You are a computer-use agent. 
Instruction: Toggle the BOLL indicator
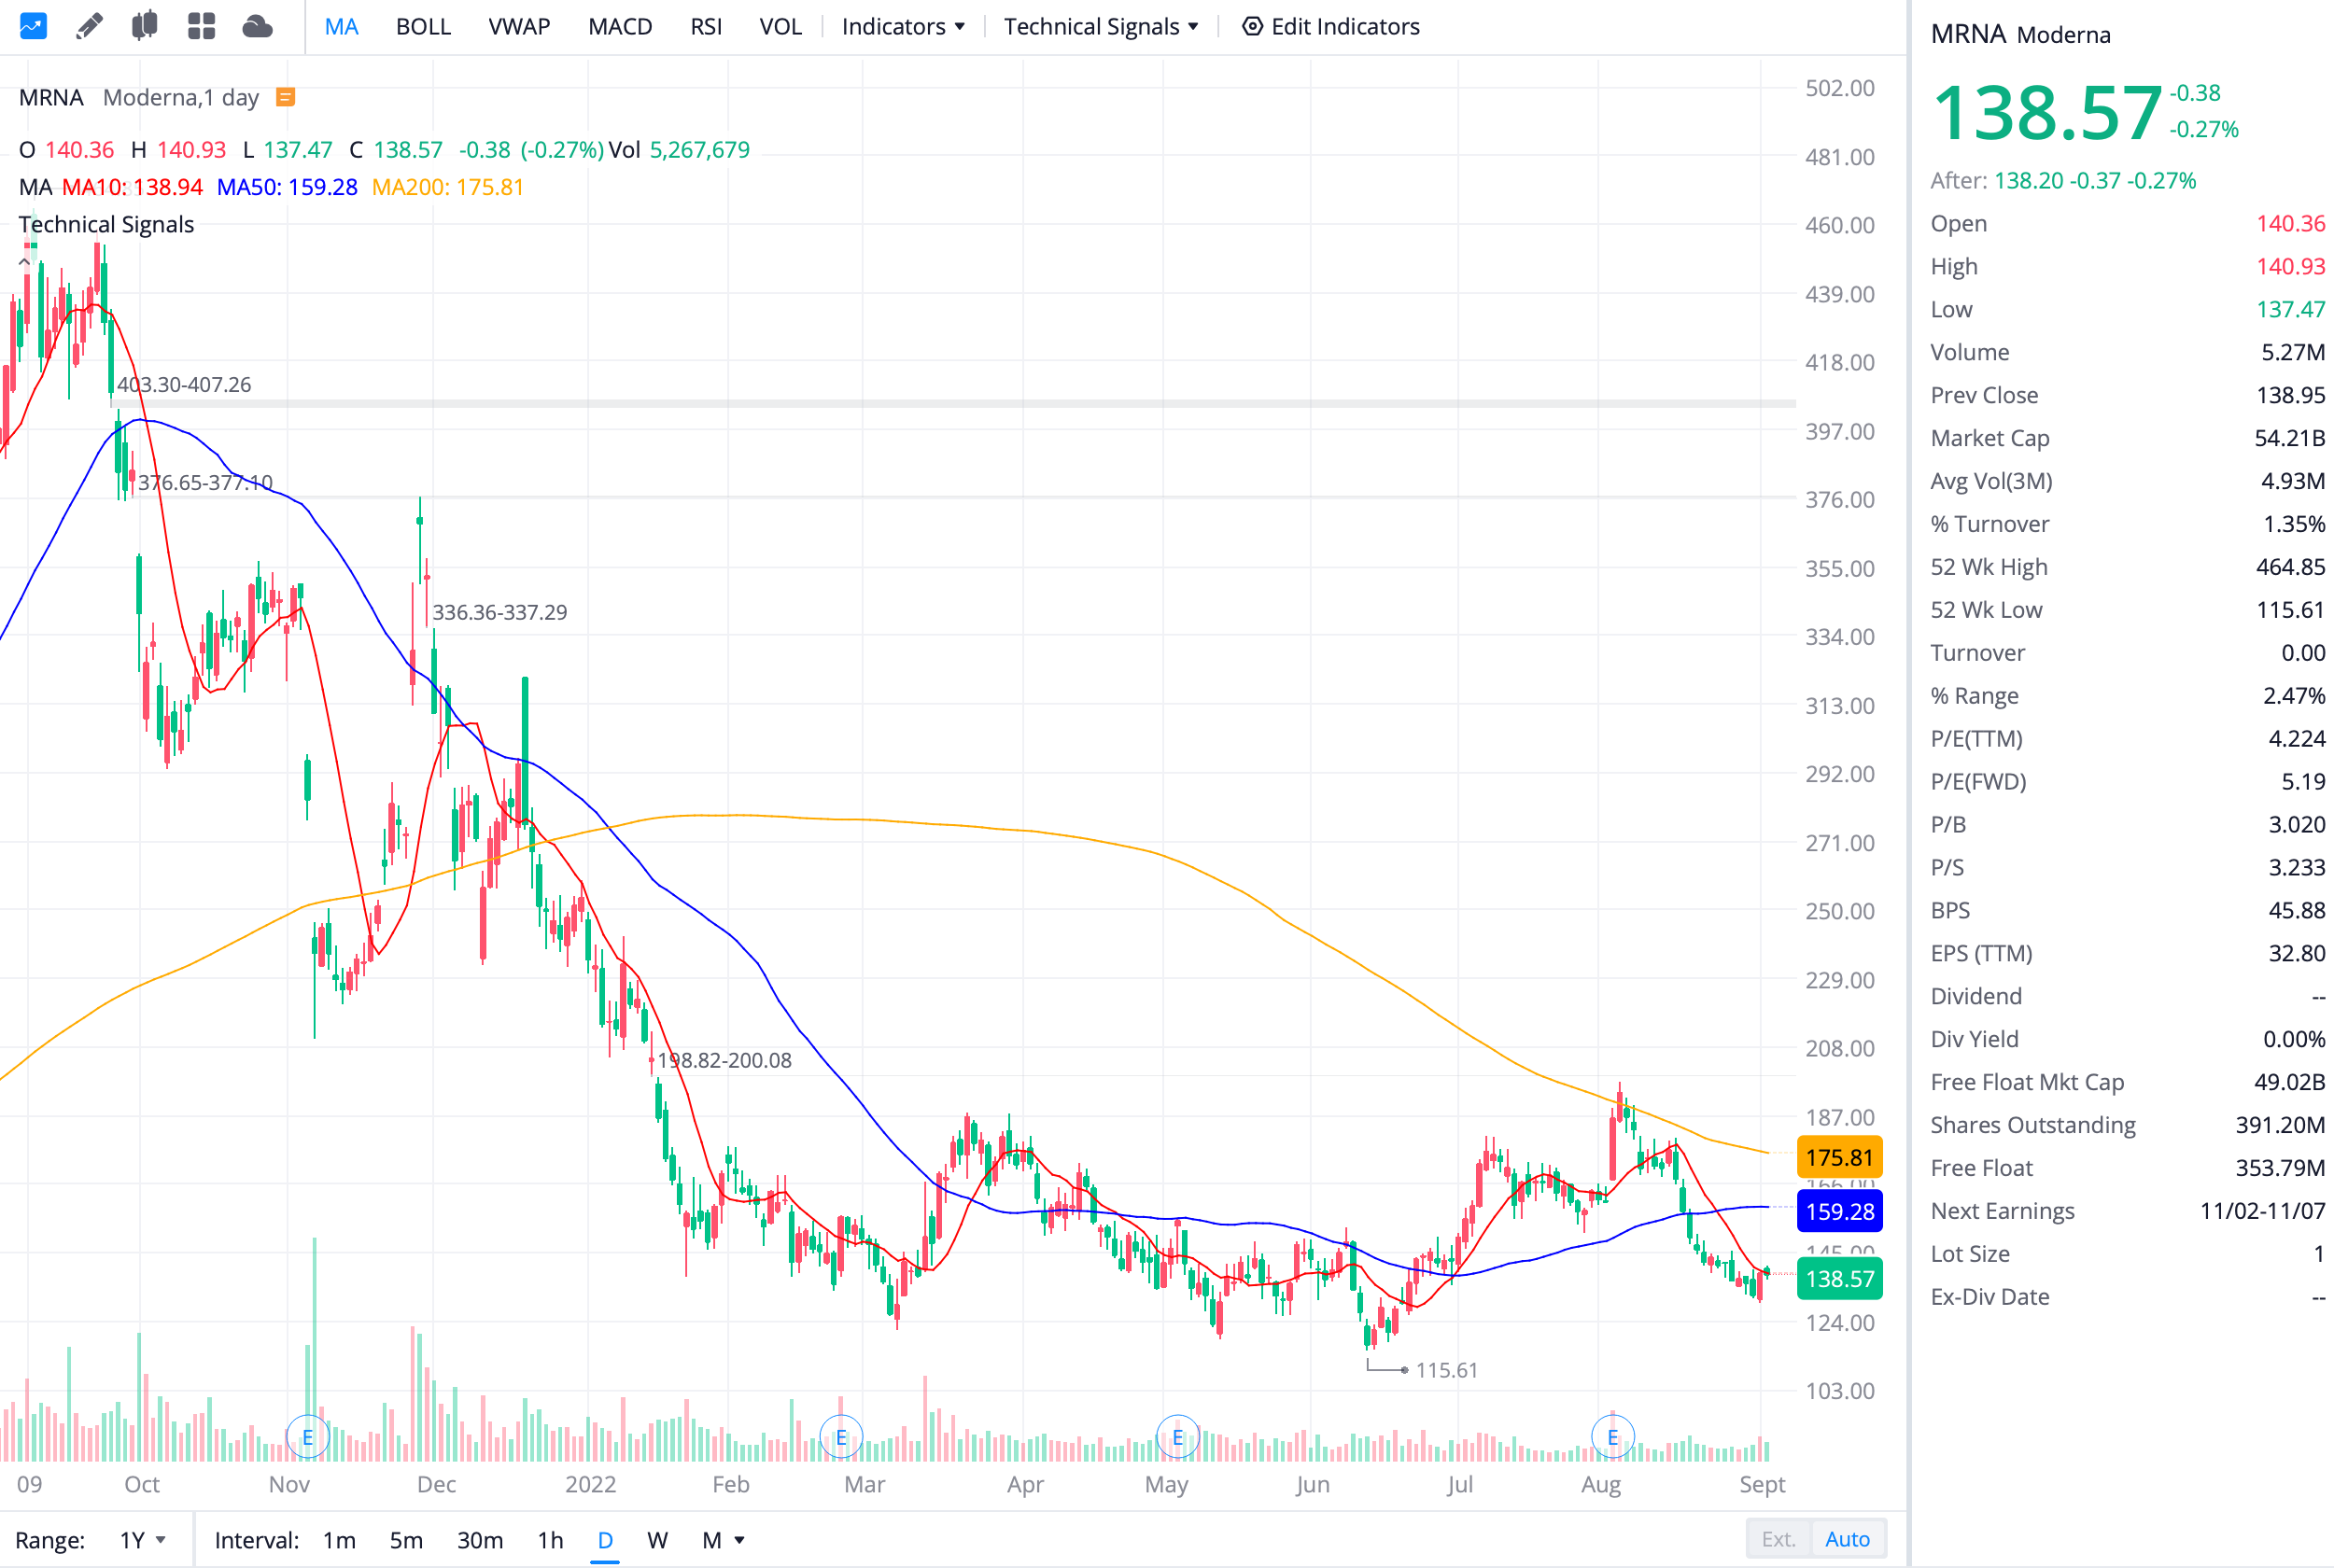tap(423, 26)
